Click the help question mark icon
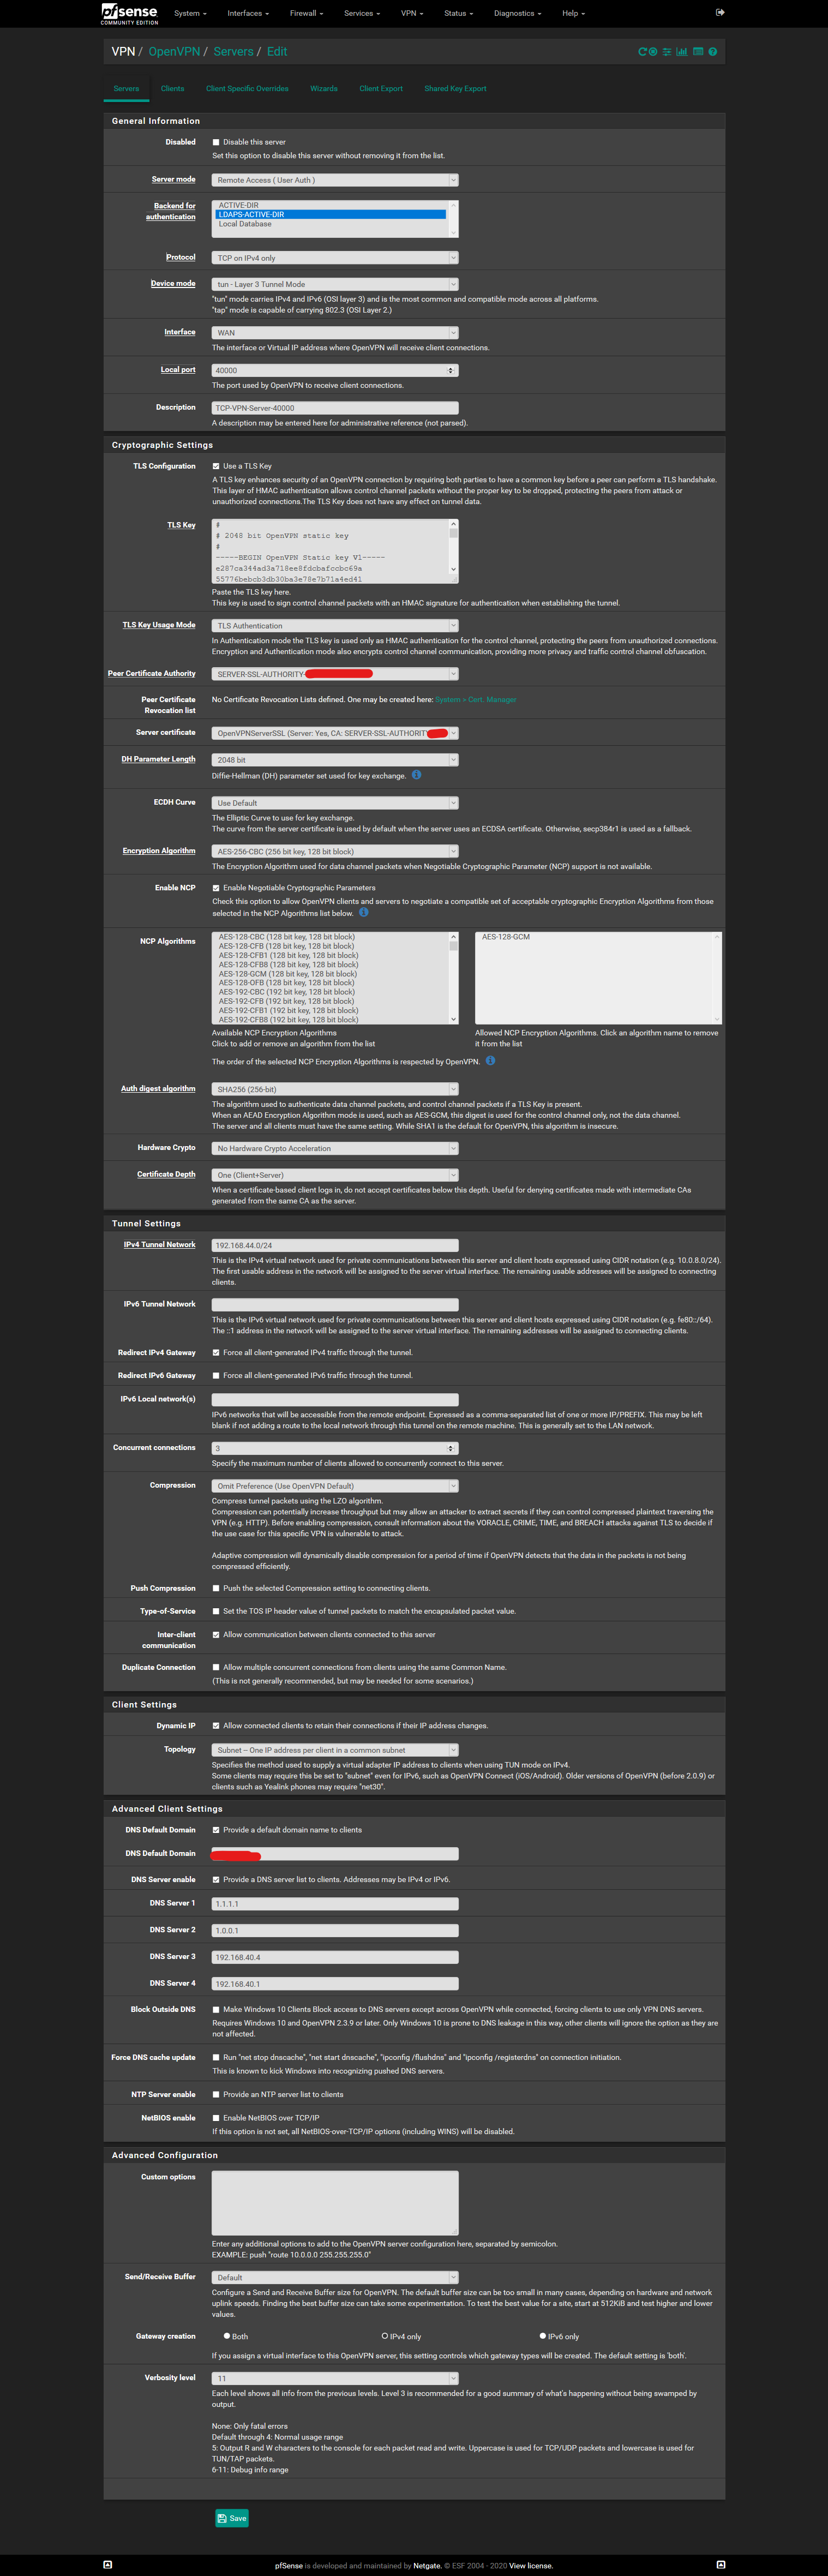The width and height of the screenshot is (828, 2576). 712,52
